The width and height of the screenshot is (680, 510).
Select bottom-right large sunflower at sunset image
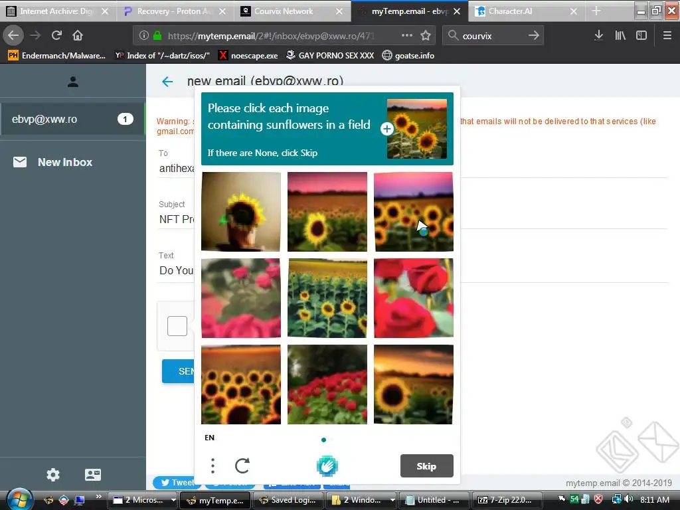[414, 384]
